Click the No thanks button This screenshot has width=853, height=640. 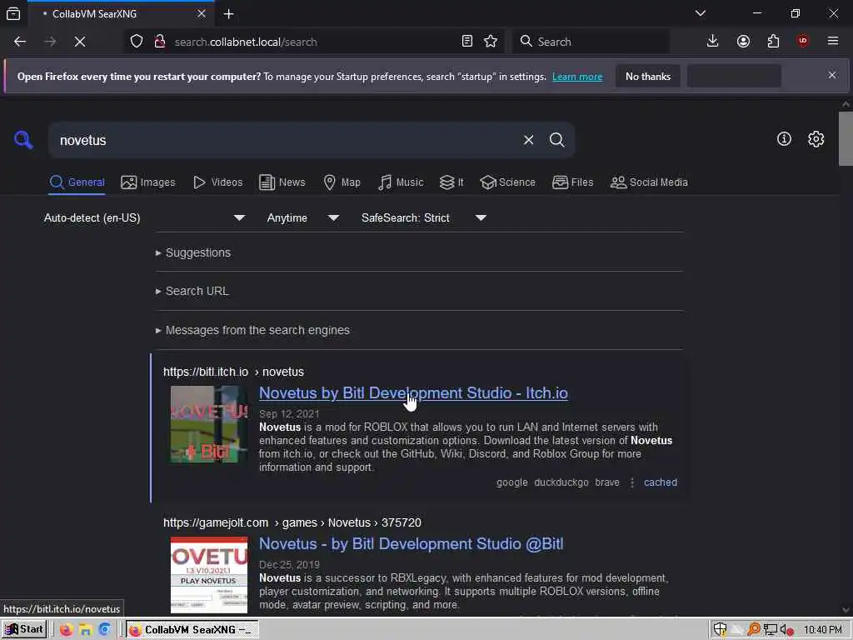click(648, 76)
